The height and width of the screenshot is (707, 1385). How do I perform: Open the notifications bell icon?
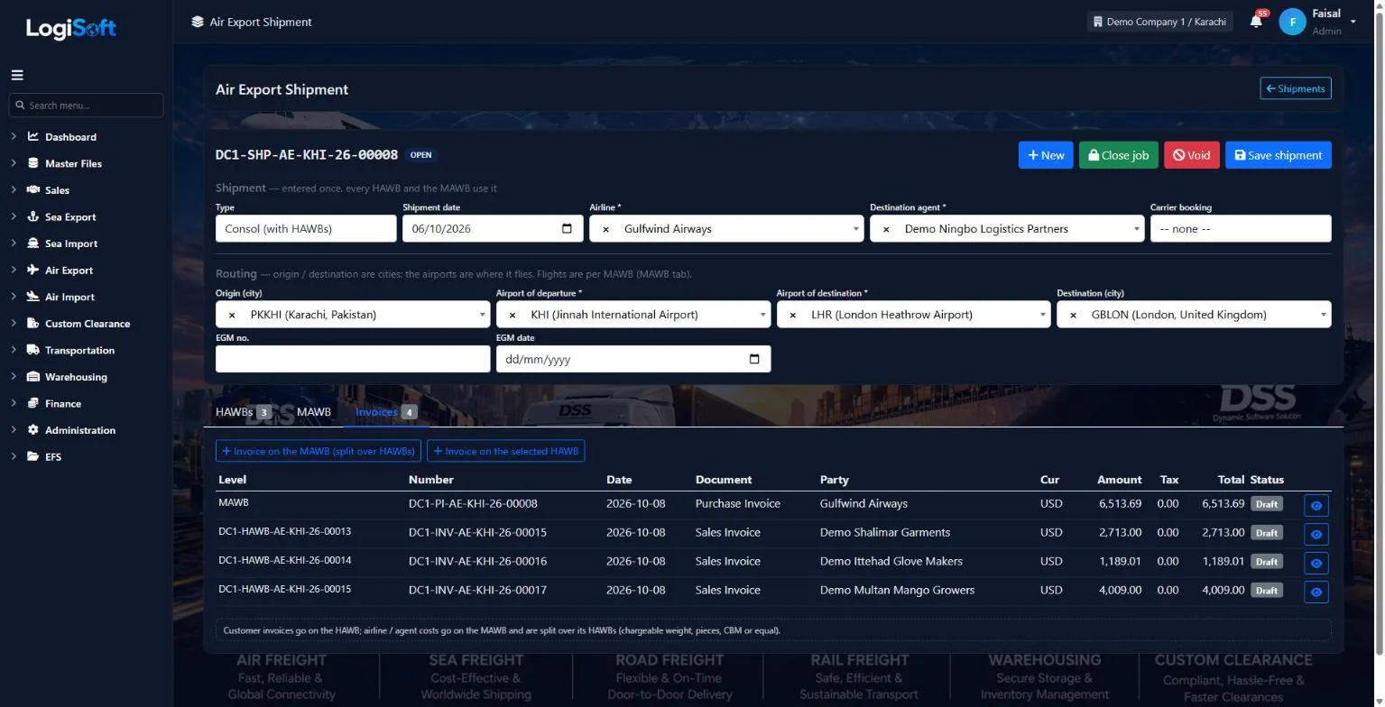click(x=1256, y=21)
